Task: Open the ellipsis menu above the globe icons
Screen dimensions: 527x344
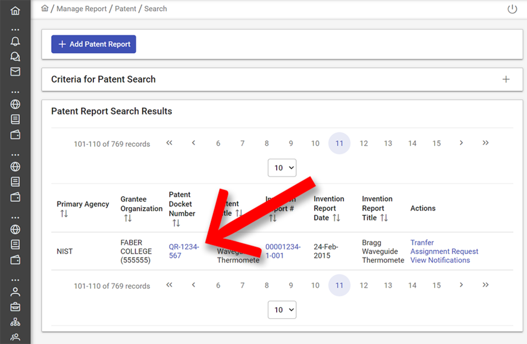Action: coord(15,91)
